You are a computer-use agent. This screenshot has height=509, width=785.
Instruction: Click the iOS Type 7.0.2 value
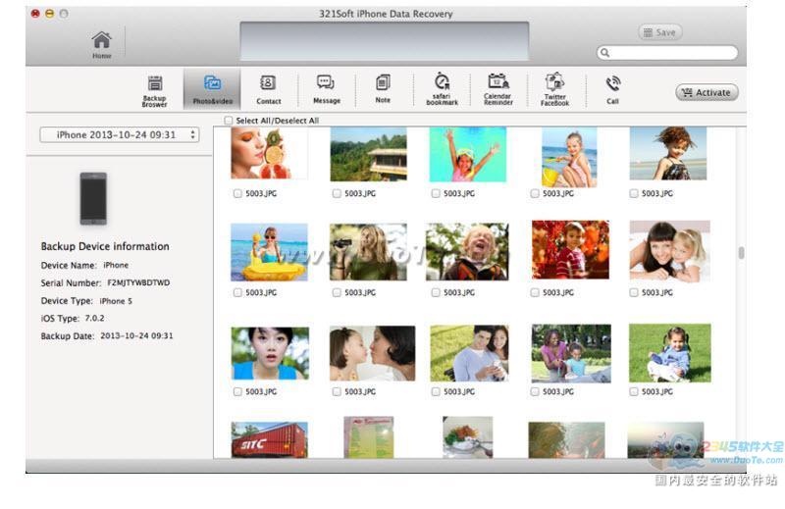pos(94,319)
